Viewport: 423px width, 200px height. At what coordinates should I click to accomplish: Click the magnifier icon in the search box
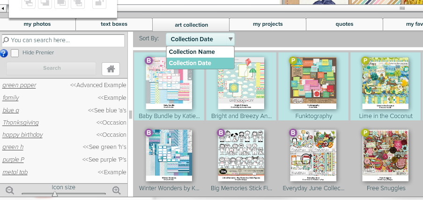pos(6,40)
